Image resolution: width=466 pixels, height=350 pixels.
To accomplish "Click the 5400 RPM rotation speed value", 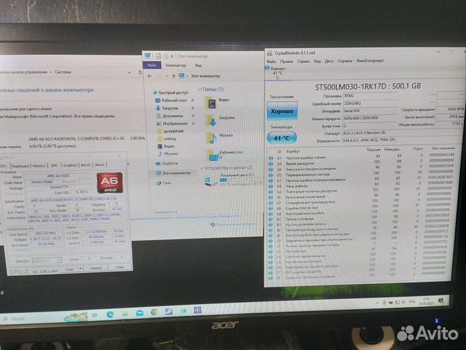I will click(x=450, y=110).
